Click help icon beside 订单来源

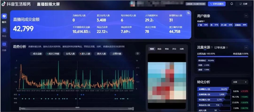click(227, 47)
